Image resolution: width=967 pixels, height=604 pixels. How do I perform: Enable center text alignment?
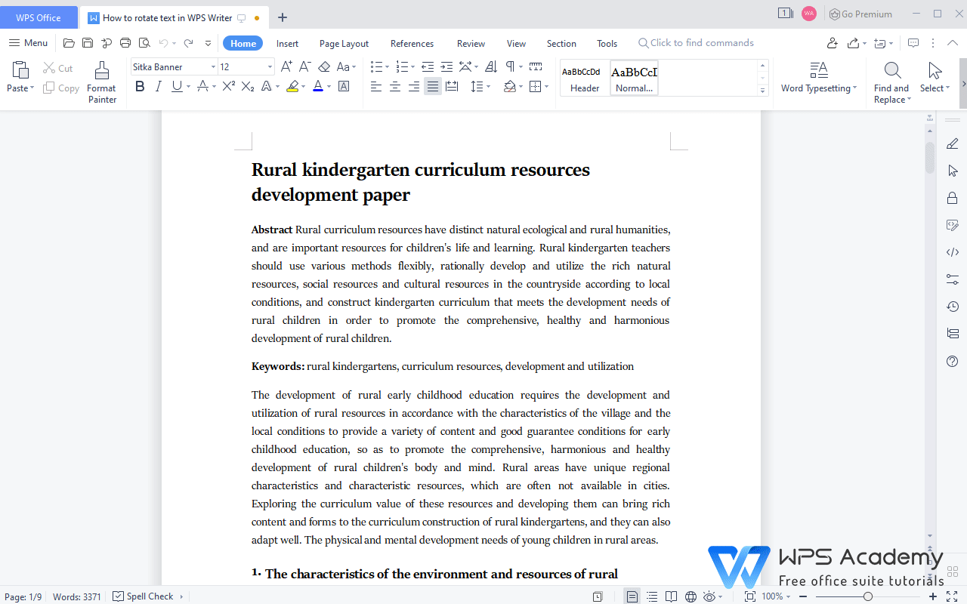click(395, 86)
